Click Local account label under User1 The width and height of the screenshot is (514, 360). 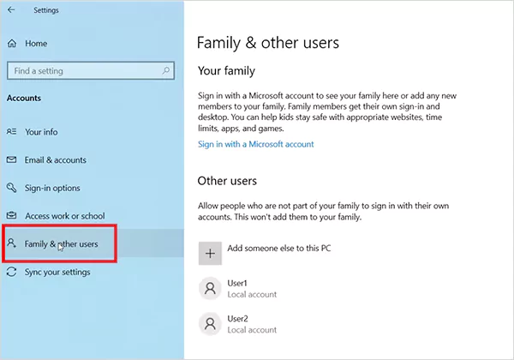(x=252, y=294)
